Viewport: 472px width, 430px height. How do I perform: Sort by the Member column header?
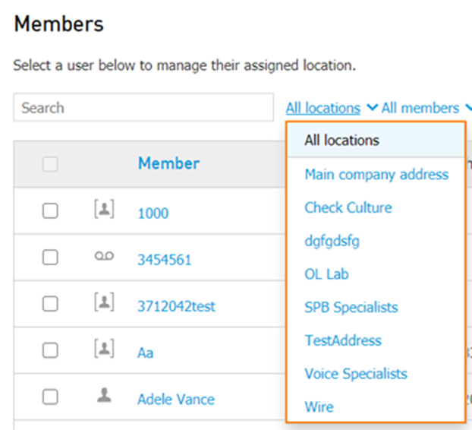pyautogui.click(x=168, y=163)
